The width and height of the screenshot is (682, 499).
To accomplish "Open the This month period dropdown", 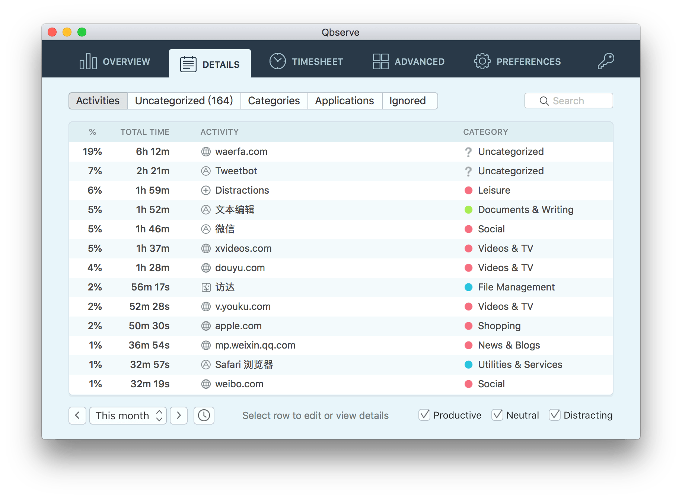I will pos(128,416).
